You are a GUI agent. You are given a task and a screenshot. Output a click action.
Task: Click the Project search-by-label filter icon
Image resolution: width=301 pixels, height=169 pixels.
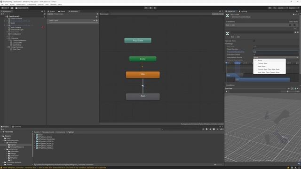pos(210,130)
